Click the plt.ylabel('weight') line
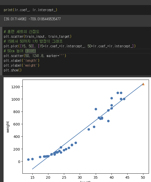Viewport: 151px width, 182px height. (22, 65)
